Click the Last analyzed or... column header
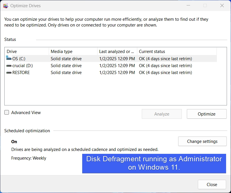The image size is (231, 193). [117, 52]
